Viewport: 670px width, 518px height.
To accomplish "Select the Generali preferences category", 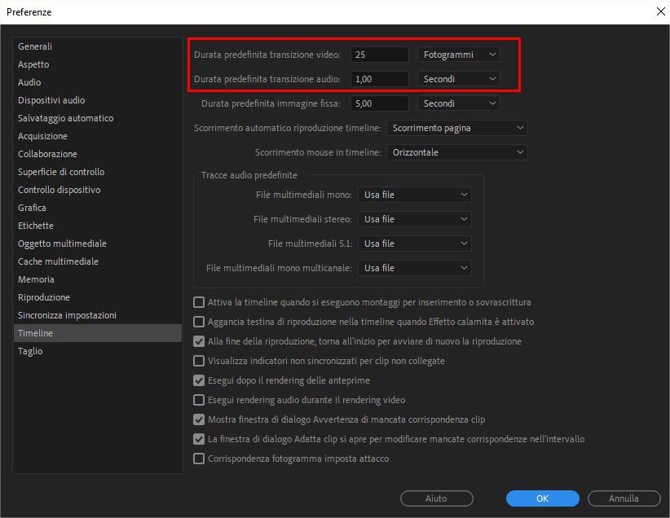I will (x=35, y=46).
